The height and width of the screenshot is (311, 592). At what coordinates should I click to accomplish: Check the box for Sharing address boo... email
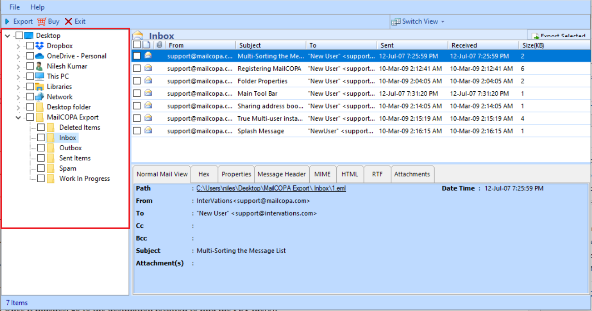click(x=137, y=106)
